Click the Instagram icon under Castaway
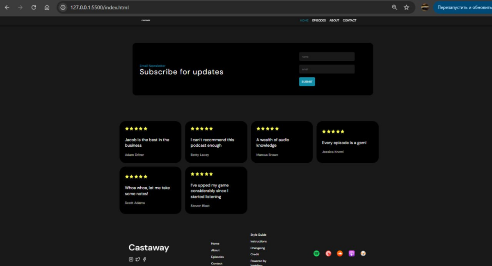The height and width of the screenshot is (266, 492). 131,259
